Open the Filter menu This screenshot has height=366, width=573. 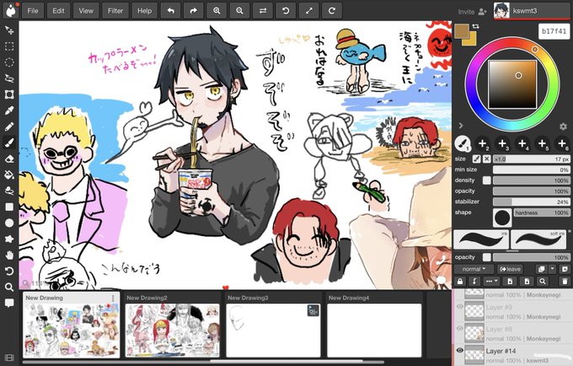tap(115, 11)
